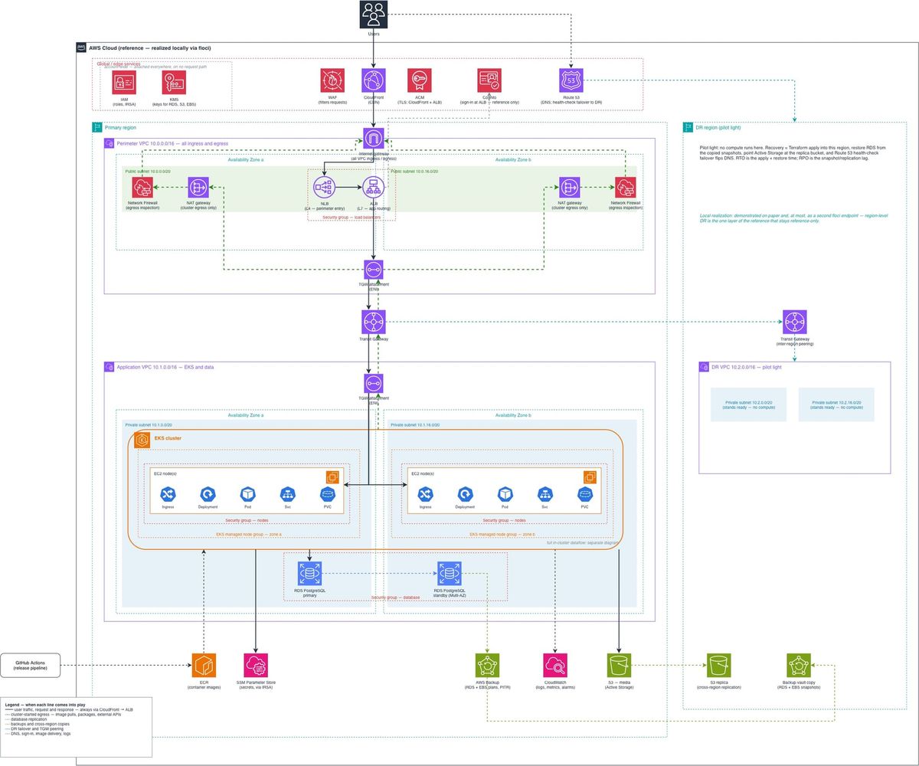Select 'Security group — database' label
Viewport: 919px width, 766px height.
(395, 597)
